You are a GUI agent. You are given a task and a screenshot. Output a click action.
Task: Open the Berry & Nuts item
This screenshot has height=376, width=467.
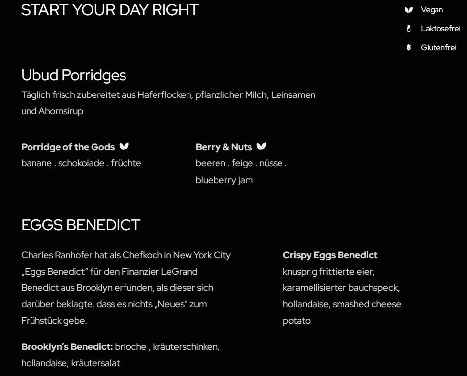click(224, 147)
